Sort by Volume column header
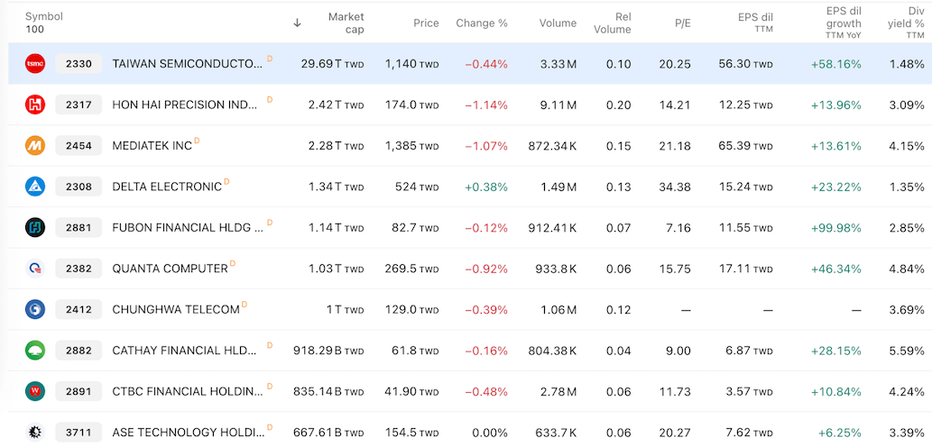The image size is (932, 447). pyautogui.click(x=558, y=23)
